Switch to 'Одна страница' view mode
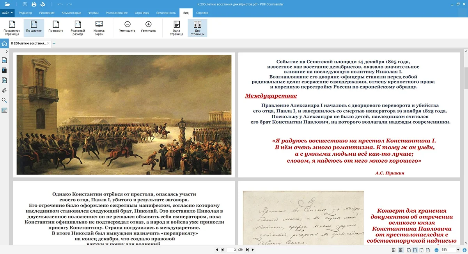This screenshot has height=254, width=468. pyautogui.click(x=176, y=28)
